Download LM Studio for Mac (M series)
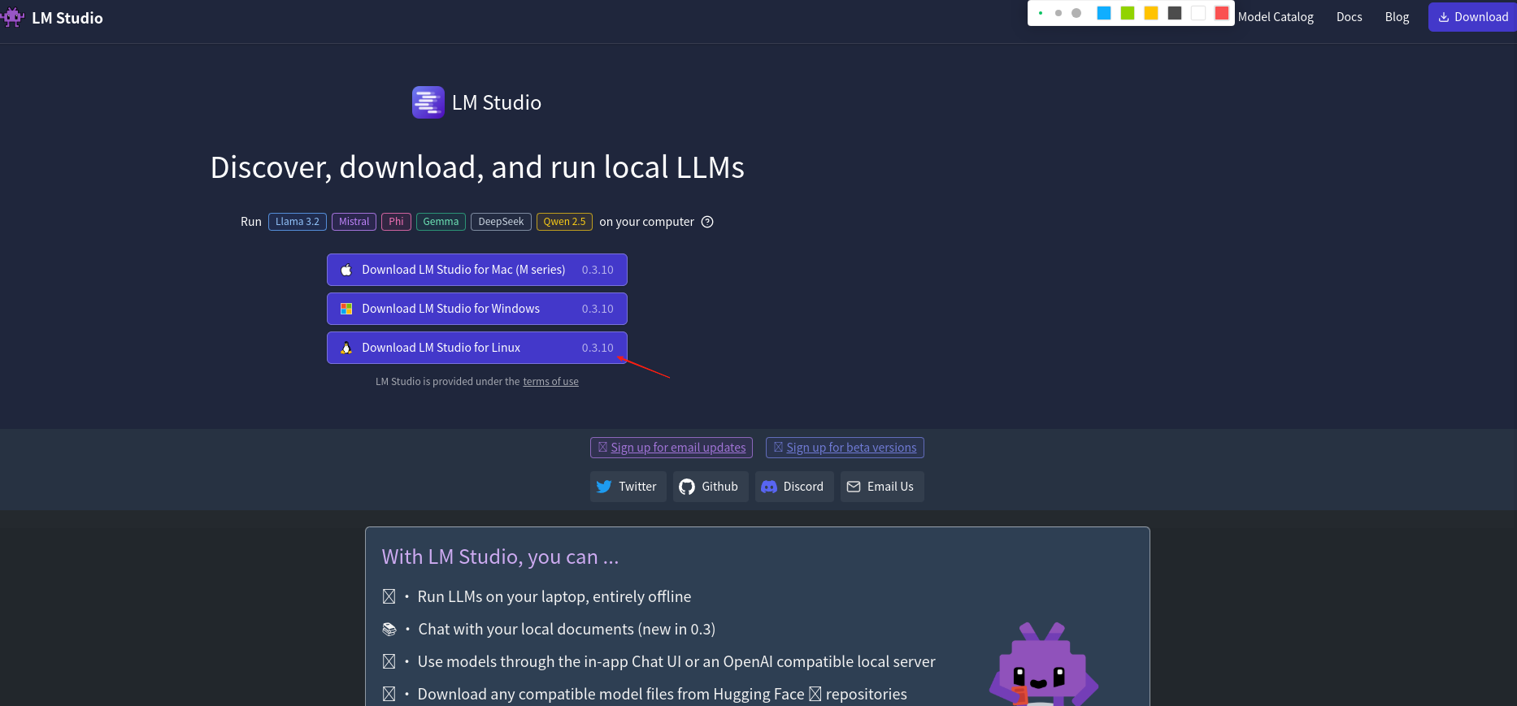The height and width of the screenshot is (706, 1517). 477,270
